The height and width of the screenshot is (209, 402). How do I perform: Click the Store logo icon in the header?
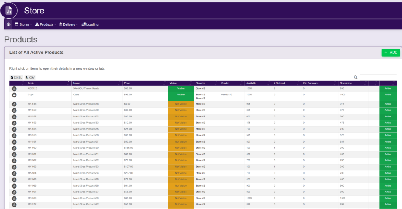pos(9,11)
